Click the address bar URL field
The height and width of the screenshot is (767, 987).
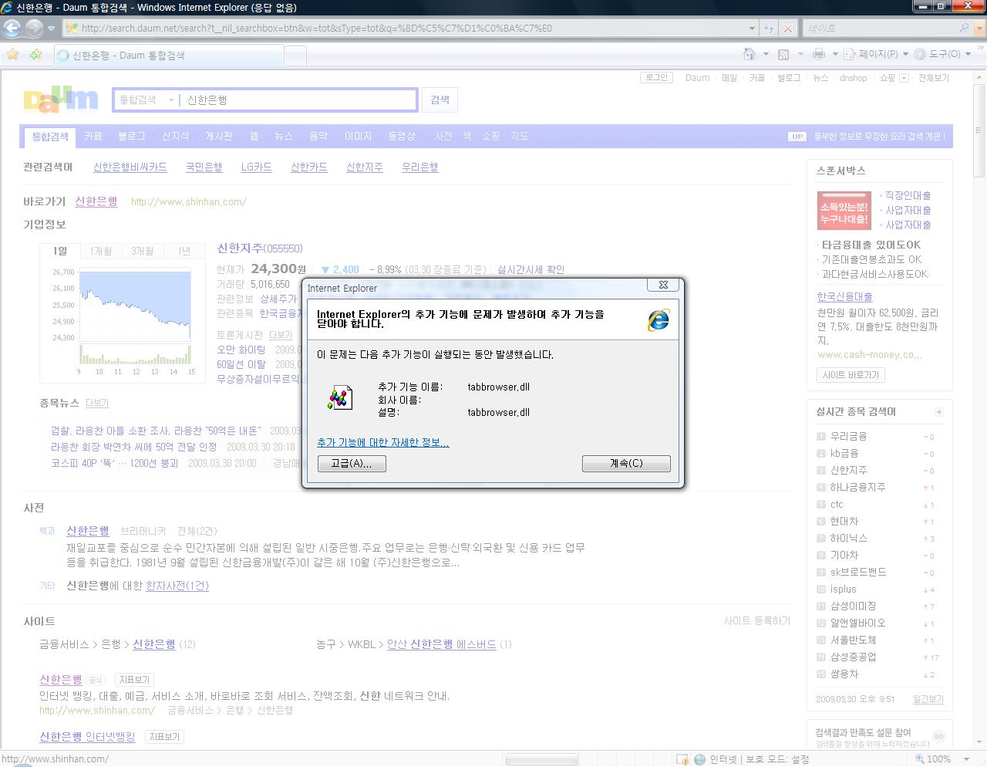[405, 29]
